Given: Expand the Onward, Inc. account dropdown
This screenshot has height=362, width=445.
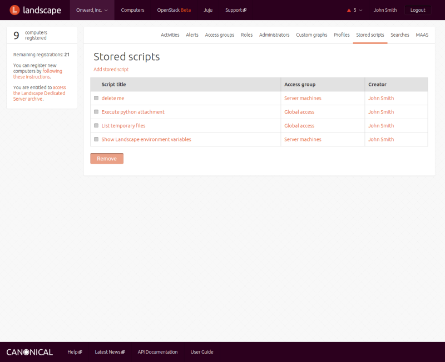Looking at the screenshot, I should 92,10.
